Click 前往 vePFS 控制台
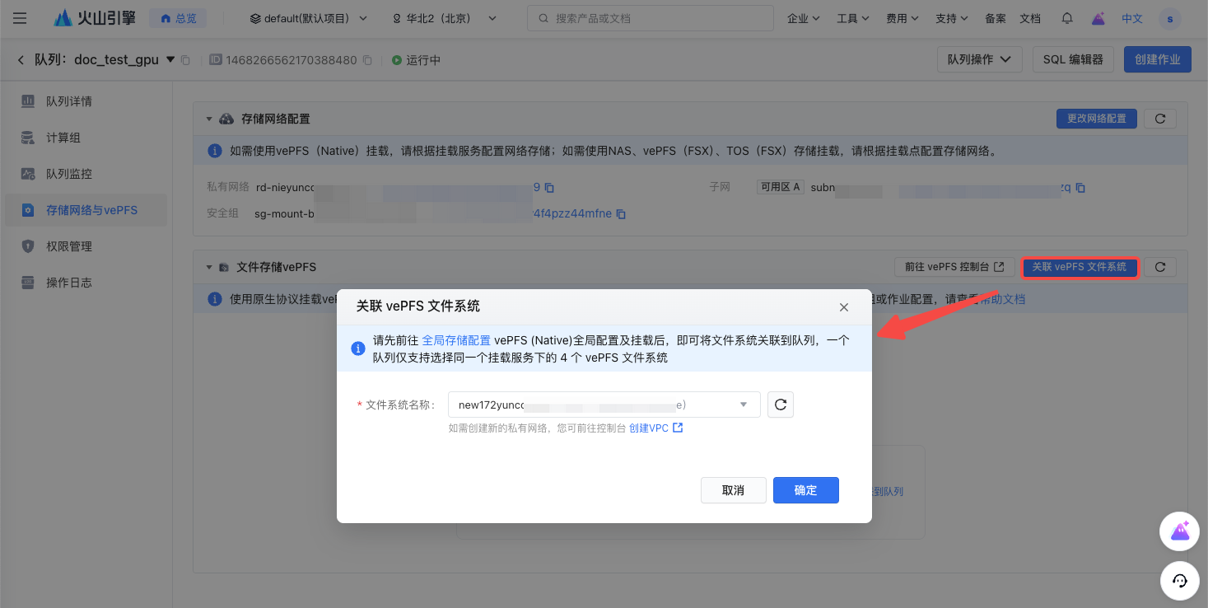 954,267
